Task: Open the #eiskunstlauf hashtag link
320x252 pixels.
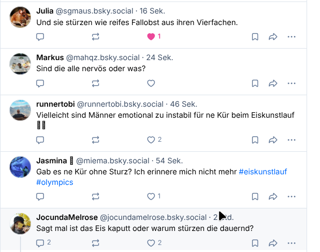Action: pos(263,172)
